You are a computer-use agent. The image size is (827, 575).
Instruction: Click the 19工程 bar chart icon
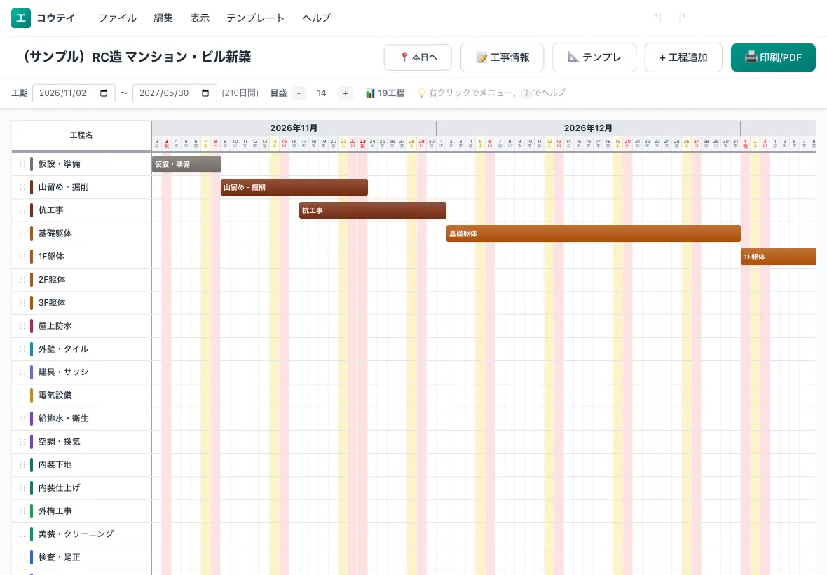click(370, 93)
